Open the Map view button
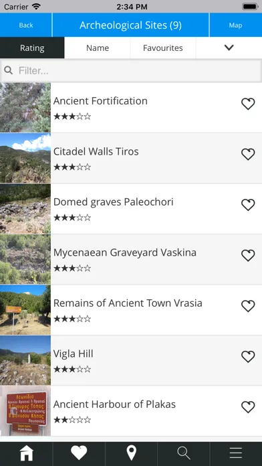Image resolution: width=262 pixels, height=466 pixels. click(235, 25)
